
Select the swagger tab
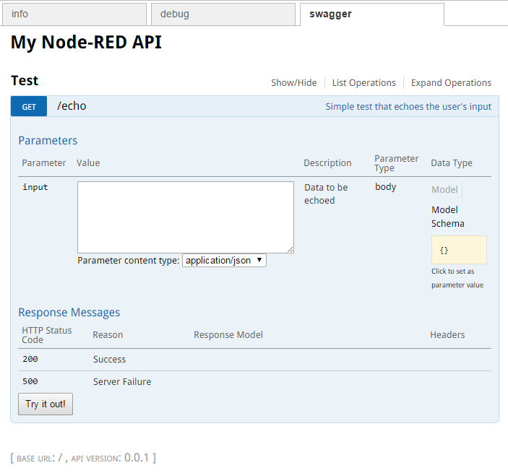coord(371,14)
